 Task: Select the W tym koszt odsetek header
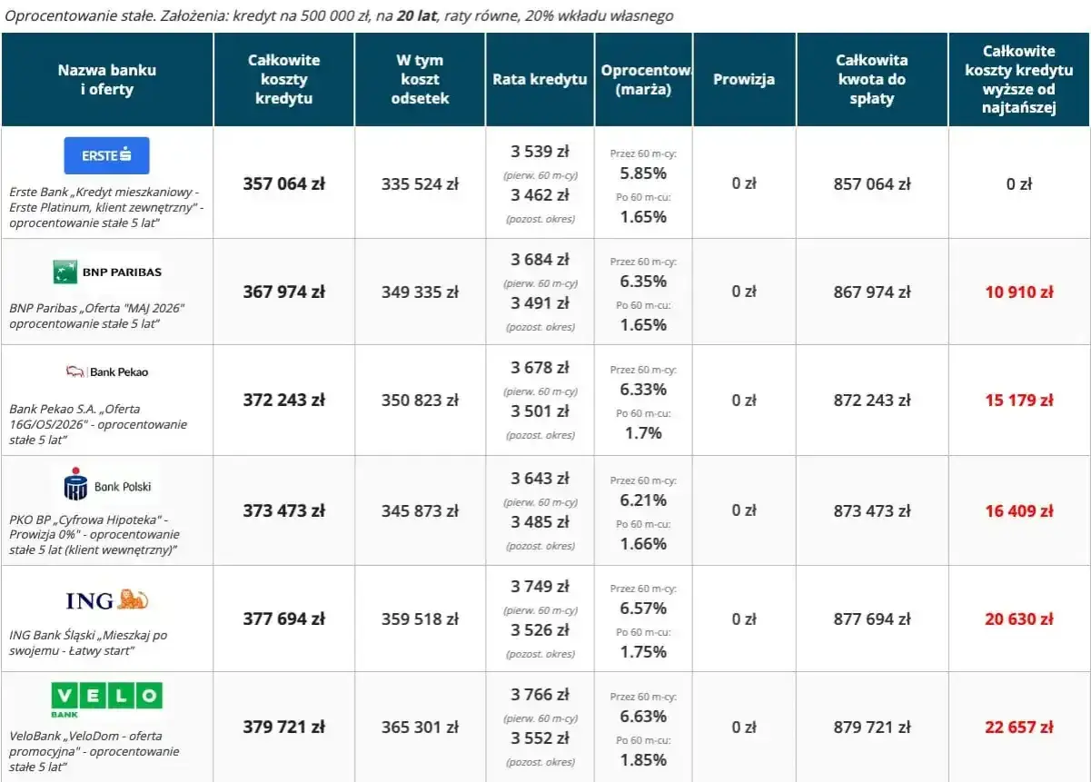[421, 80]
